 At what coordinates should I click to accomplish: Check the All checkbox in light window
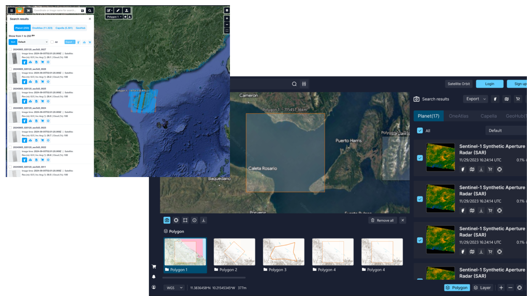[52, 42]
